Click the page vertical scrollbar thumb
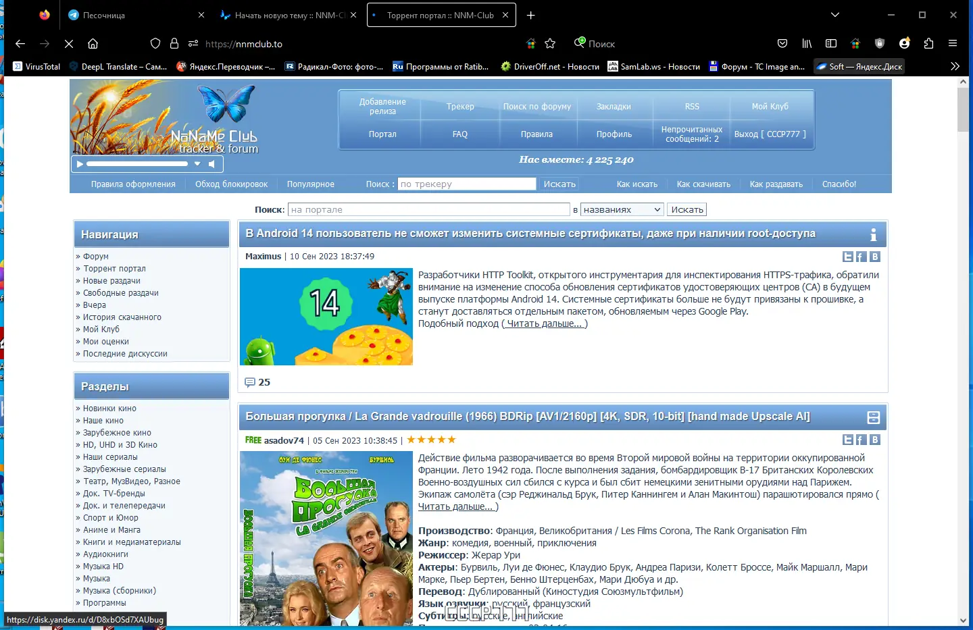The height and width of the screenshot is (630, 973). click(963, 109)
